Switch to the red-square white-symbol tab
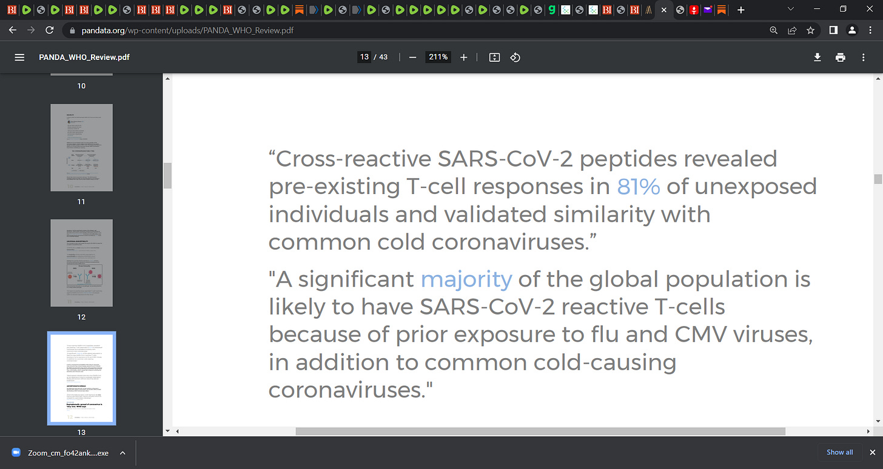 pos(693,10)
